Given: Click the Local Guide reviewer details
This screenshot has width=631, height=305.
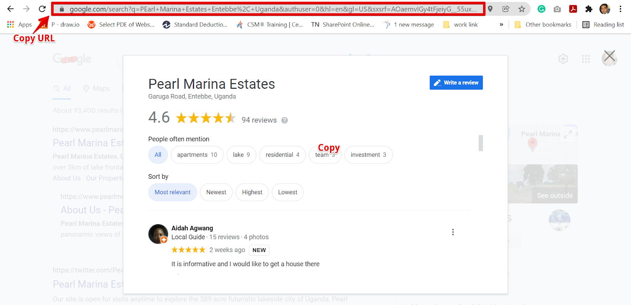Looking at the screenshot, I should coord(220,237).
